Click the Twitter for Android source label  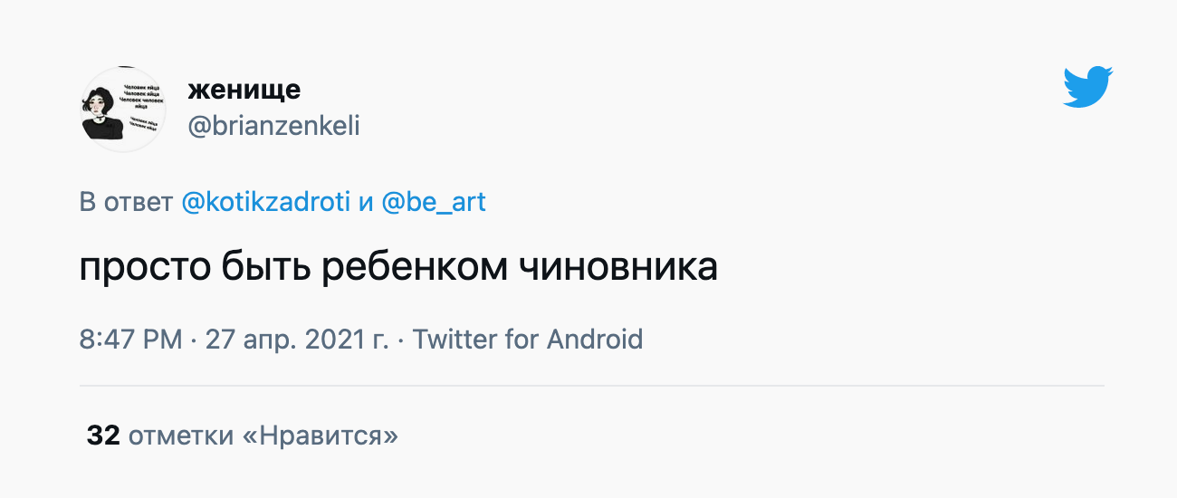tap(528, 340)
